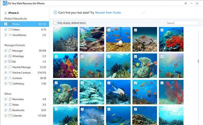The image size is (203, 125).
Task: Toggle the Notes checkbox
Action: [5, 105]
